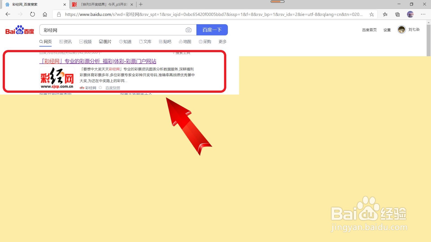Switch to the 资讯 search category
431x242 pixels.
pos(65,42)
